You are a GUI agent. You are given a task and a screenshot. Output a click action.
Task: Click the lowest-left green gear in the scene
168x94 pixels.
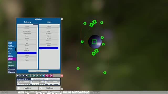pyautogui.click(x=78, y=68)
